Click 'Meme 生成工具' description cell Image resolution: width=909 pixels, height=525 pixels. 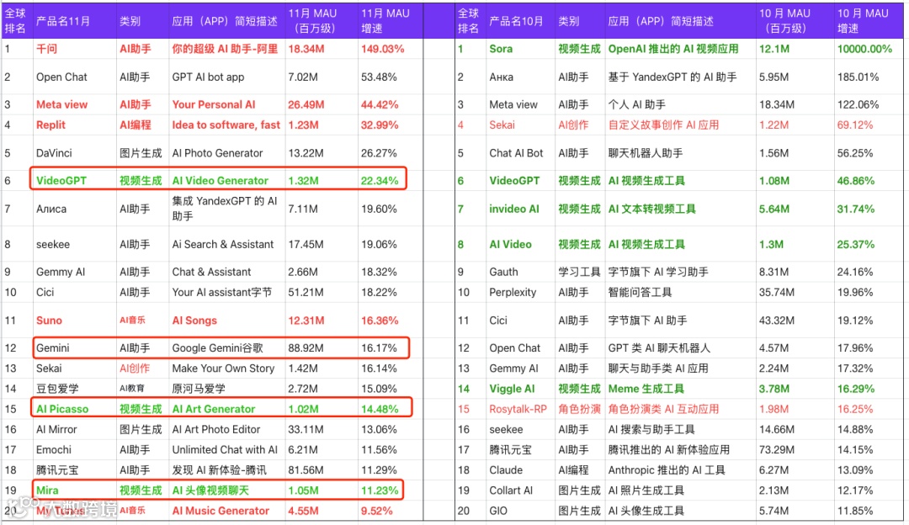646,388
